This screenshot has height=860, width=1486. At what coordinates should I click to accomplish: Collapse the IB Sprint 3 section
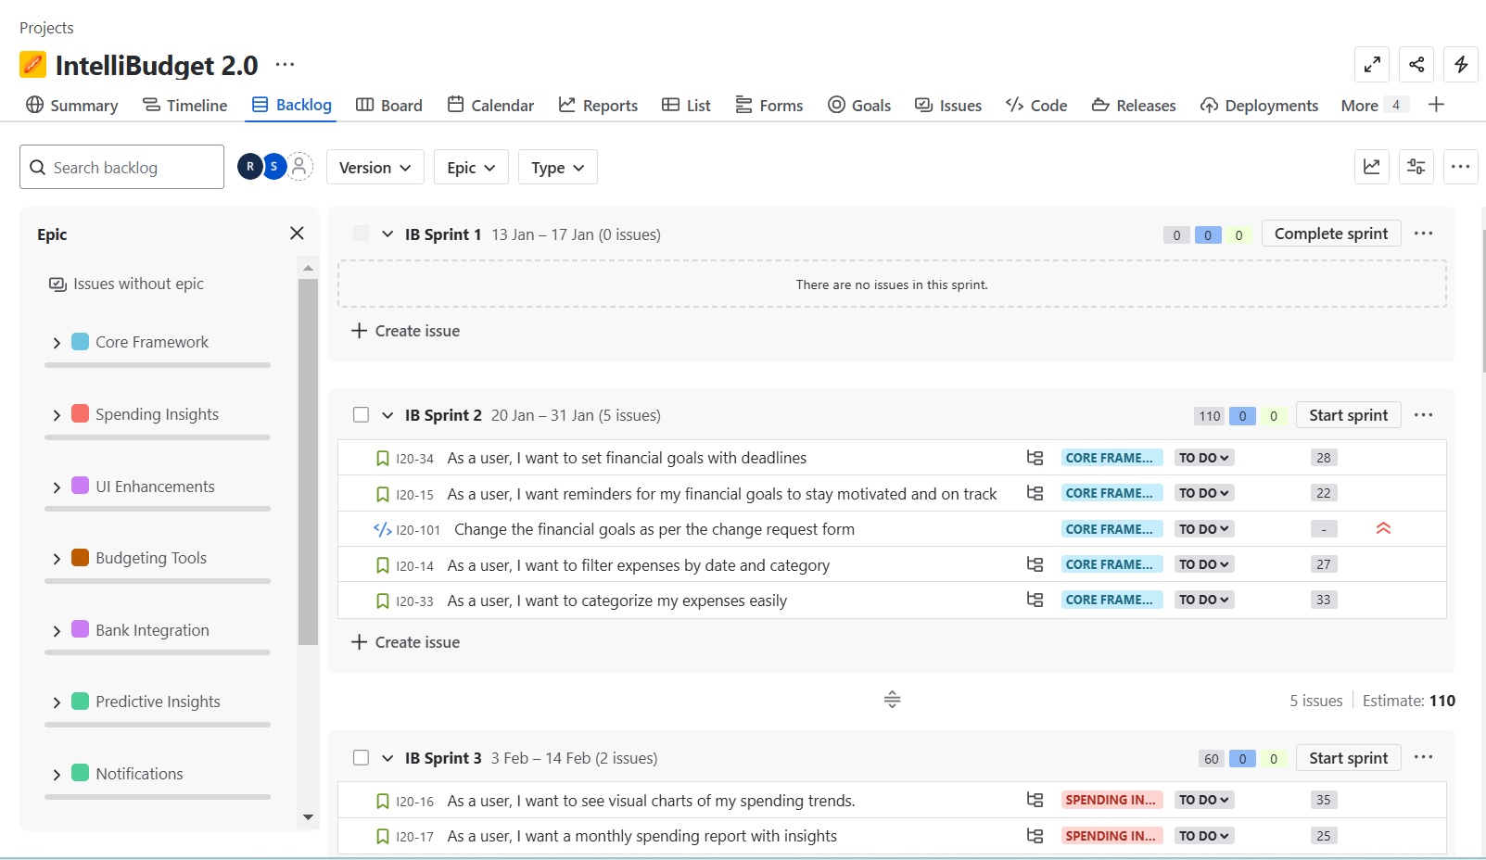point(387,758)
